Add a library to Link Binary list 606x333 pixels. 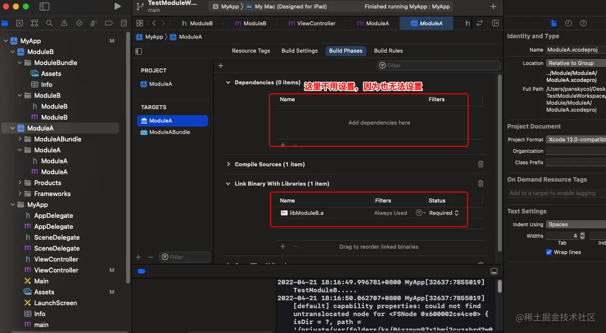point(283,247)
